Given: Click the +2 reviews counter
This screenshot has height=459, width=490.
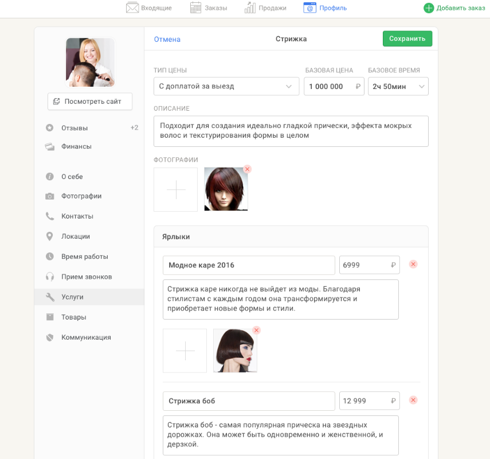Looking at the screenshot, I should [134, 127].
